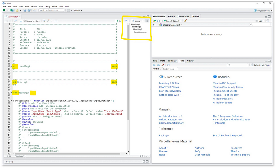276x168 pixels.
Task: Open the RStudio Cheat Sheets link
Action: pyautogui.click(x=225, y=91)
